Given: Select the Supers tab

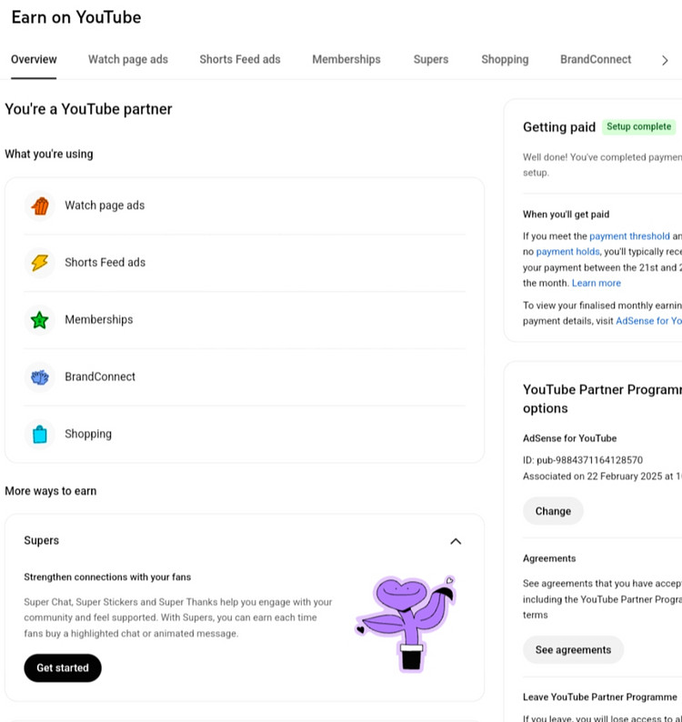Looking at the screenshot, I should click(x=431, y=59).
